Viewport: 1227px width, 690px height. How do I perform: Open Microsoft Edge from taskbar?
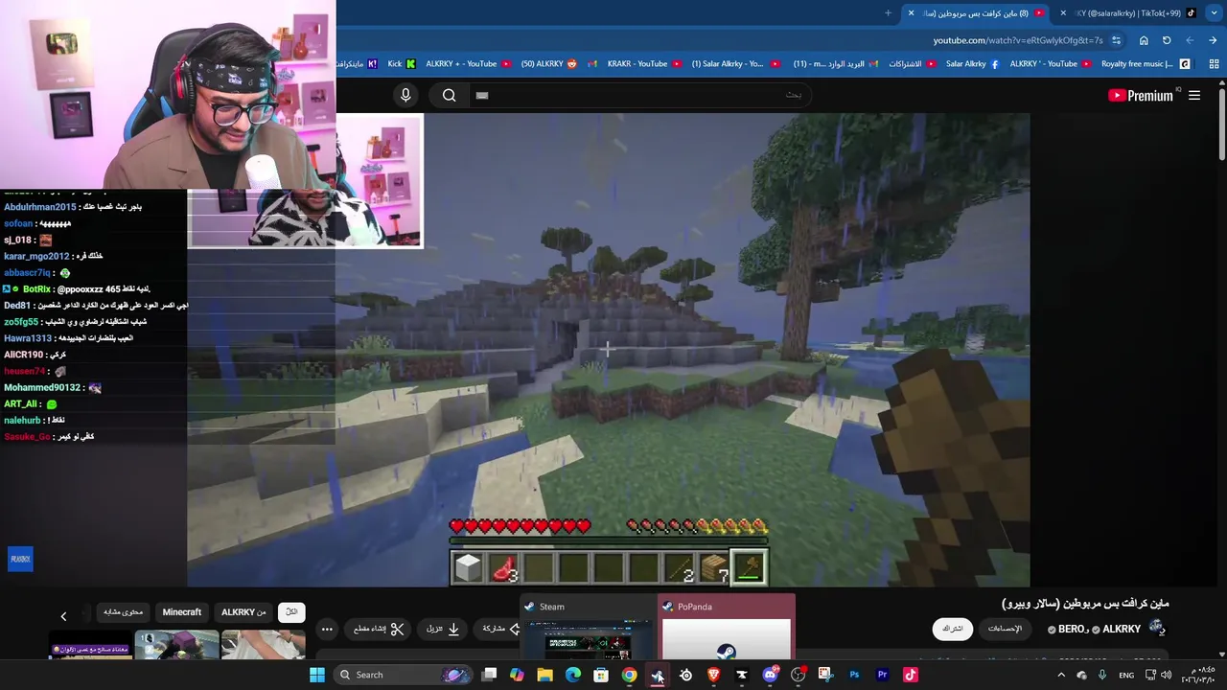(x=573, y=675)
